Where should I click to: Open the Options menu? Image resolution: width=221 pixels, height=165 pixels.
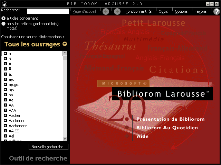pyautogui.click(x=181, y=11)
